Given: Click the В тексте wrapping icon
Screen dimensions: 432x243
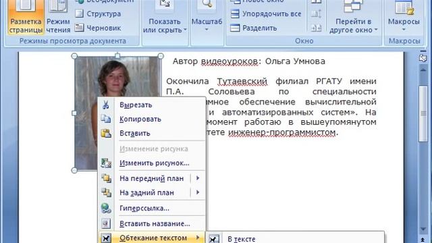Looking at the screenshot, I should [x=214, y=239].
